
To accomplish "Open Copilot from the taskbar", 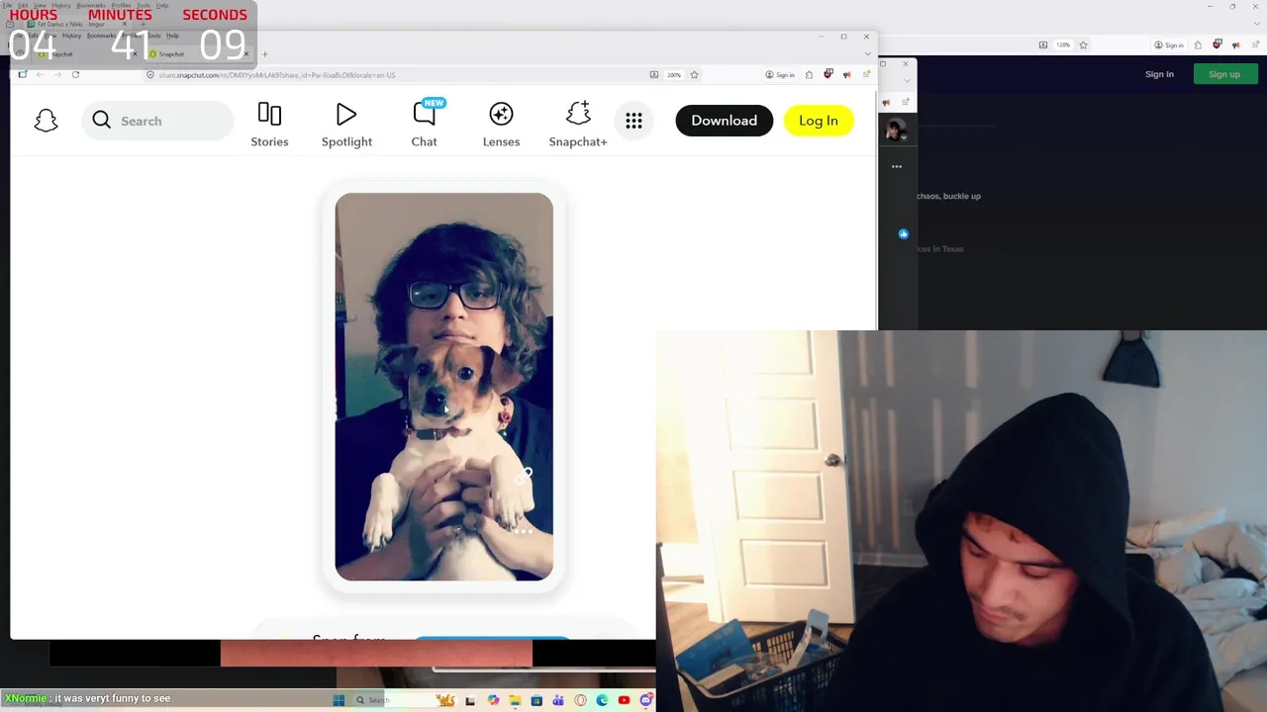I will pos(494,700).
